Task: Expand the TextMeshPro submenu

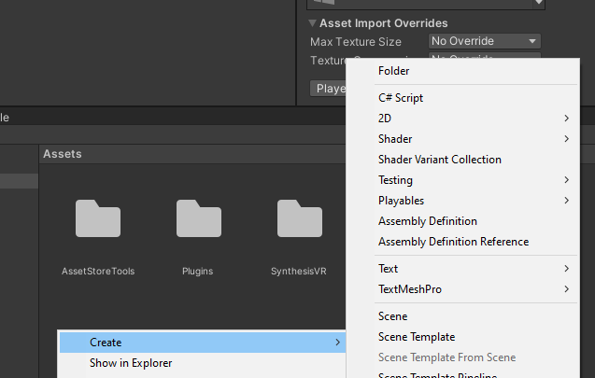Action: click(462, 289)
